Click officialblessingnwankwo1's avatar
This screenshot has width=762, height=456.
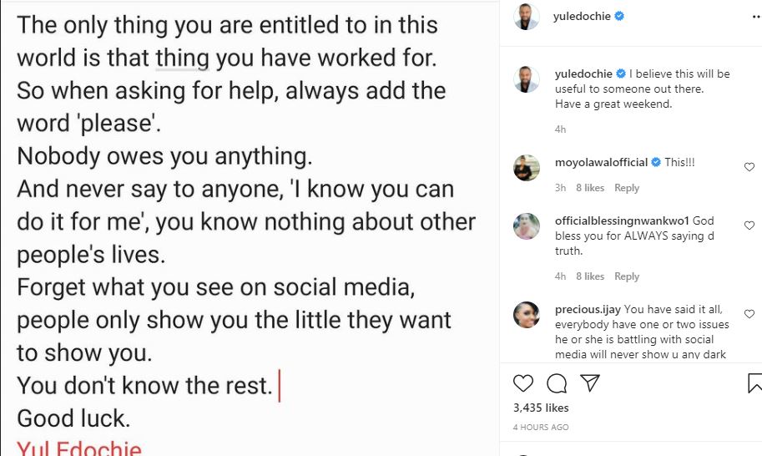[527, 226]
